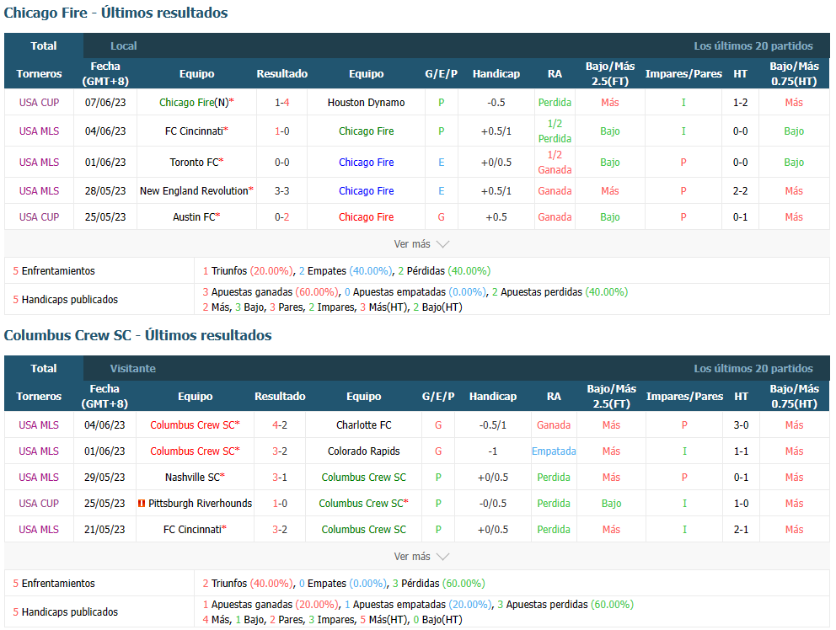Image resolution: width=836 pixels, height=630 pixels.
Task: Open the 0-2 result of Austin FC match
Action: (x=282, y=217)
